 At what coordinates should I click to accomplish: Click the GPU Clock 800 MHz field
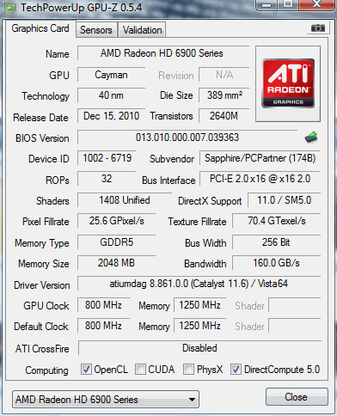pos(103,305)
